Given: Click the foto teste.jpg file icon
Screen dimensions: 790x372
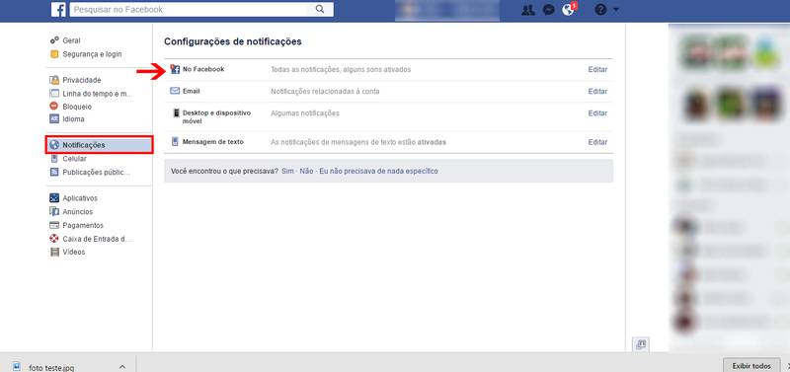Looking at the screenshot, I should click(17, 366).
